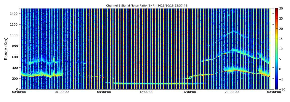Click the colorbar label 20
Image resolution: width=290 pixels, height=102 pixels.
click(x=281, y=29)
